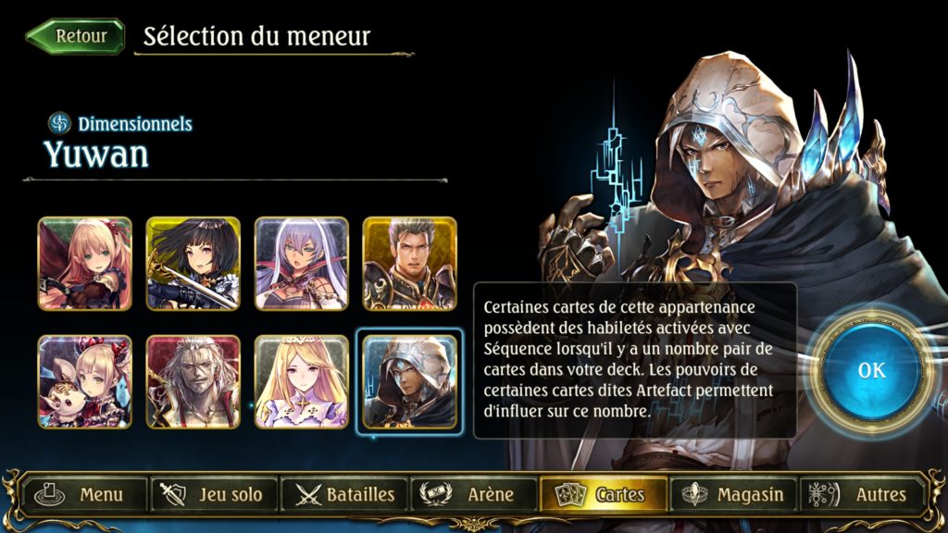Choose the black-haired swordswoman leader portrait
Screen dimensions: 948x533
(193, 264)
